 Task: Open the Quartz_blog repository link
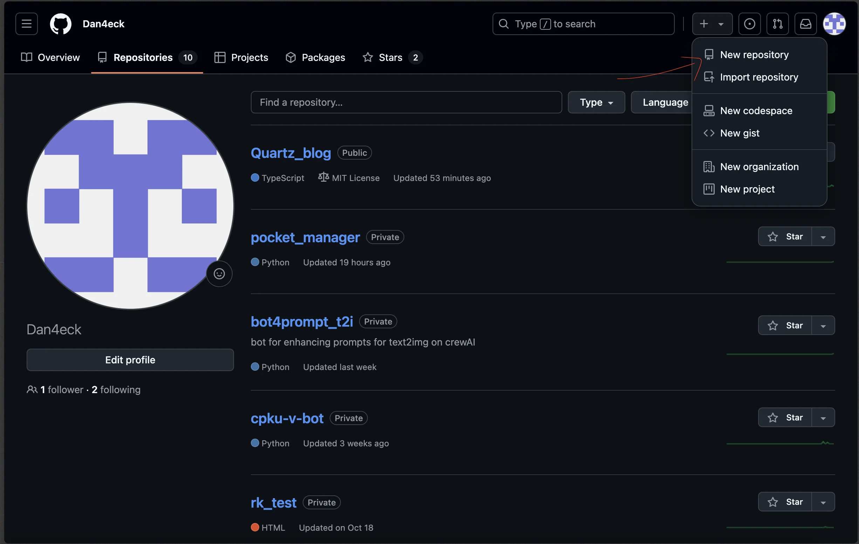291,153
